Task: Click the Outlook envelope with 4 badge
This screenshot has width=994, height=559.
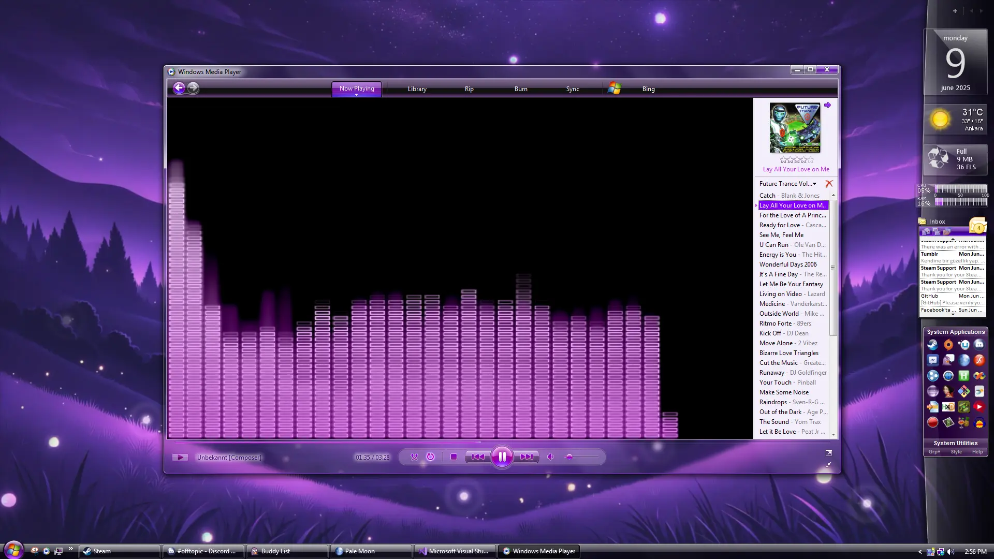Action: pyautogui.click(x=977, y=225)
